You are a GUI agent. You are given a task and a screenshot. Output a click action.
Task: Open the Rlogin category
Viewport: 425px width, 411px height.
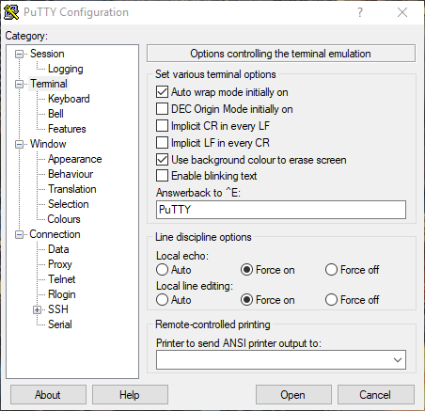point(62,294)
